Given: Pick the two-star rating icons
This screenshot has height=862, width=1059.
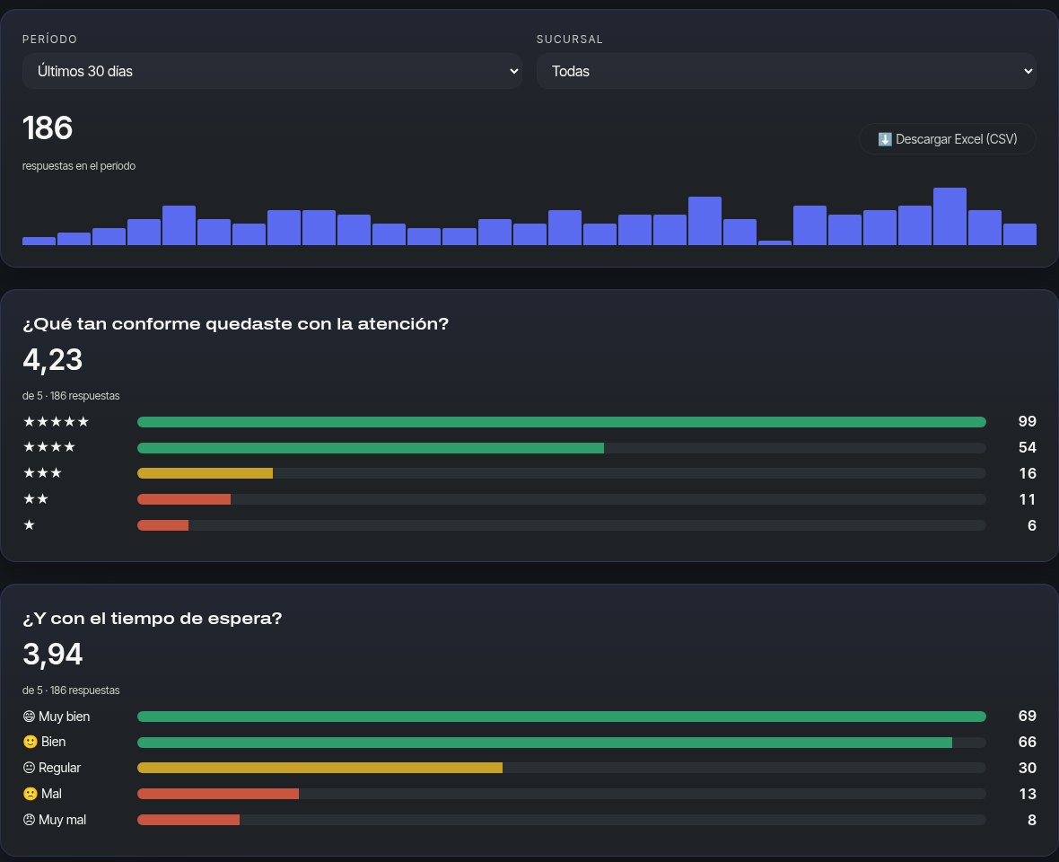Looking at the screenshot, I should (36, 499).
